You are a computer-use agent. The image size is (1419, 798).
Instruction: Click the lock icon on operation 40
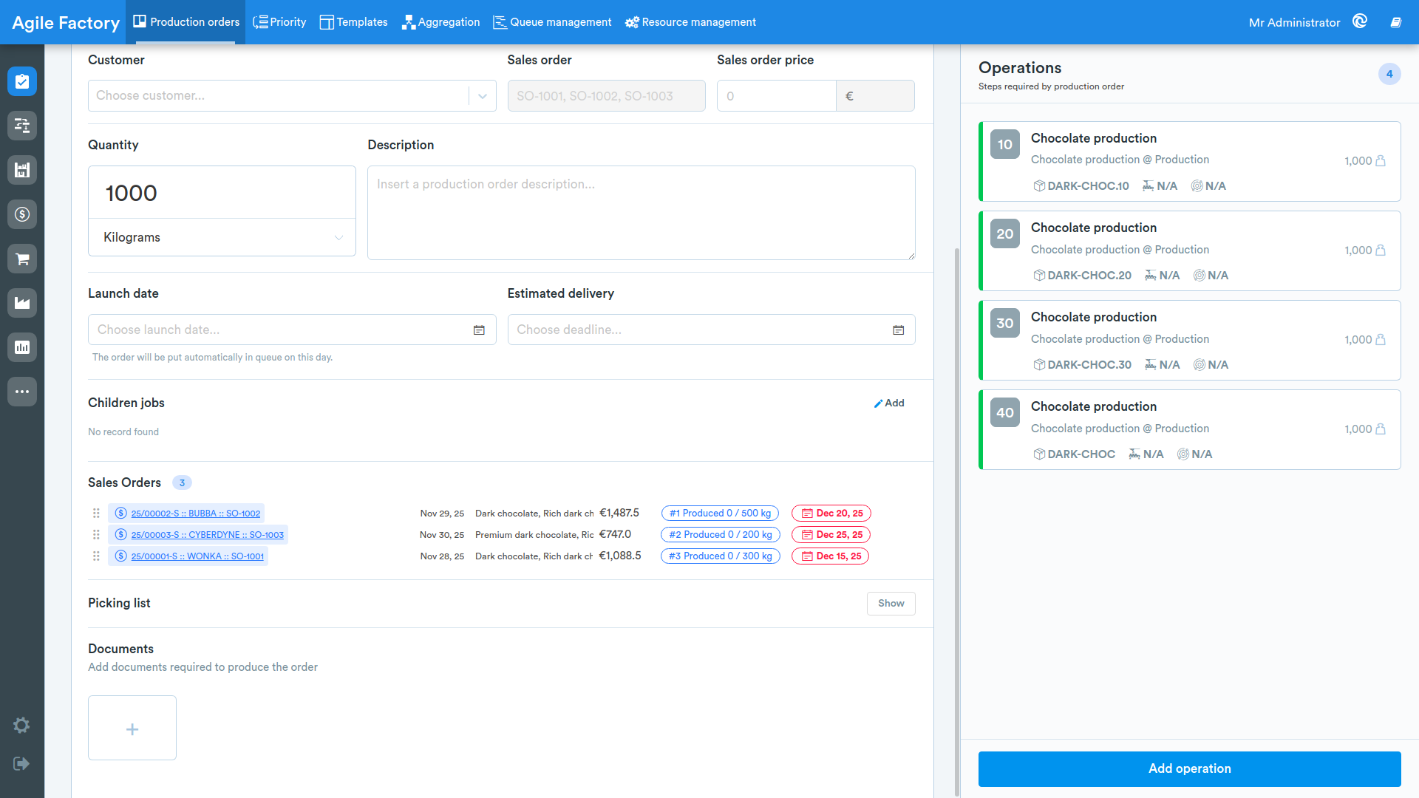[x=1380, y=429]
